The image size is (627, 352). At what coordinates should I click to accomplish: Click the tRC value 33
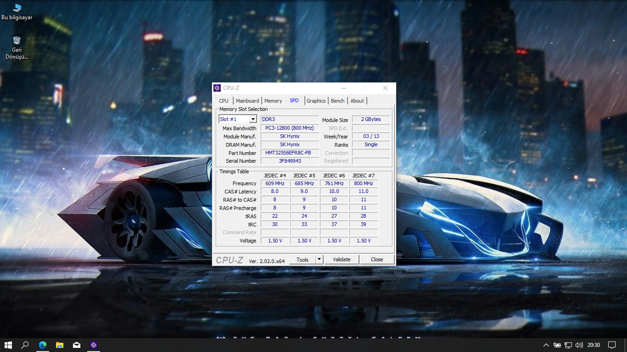click(304, 224)
